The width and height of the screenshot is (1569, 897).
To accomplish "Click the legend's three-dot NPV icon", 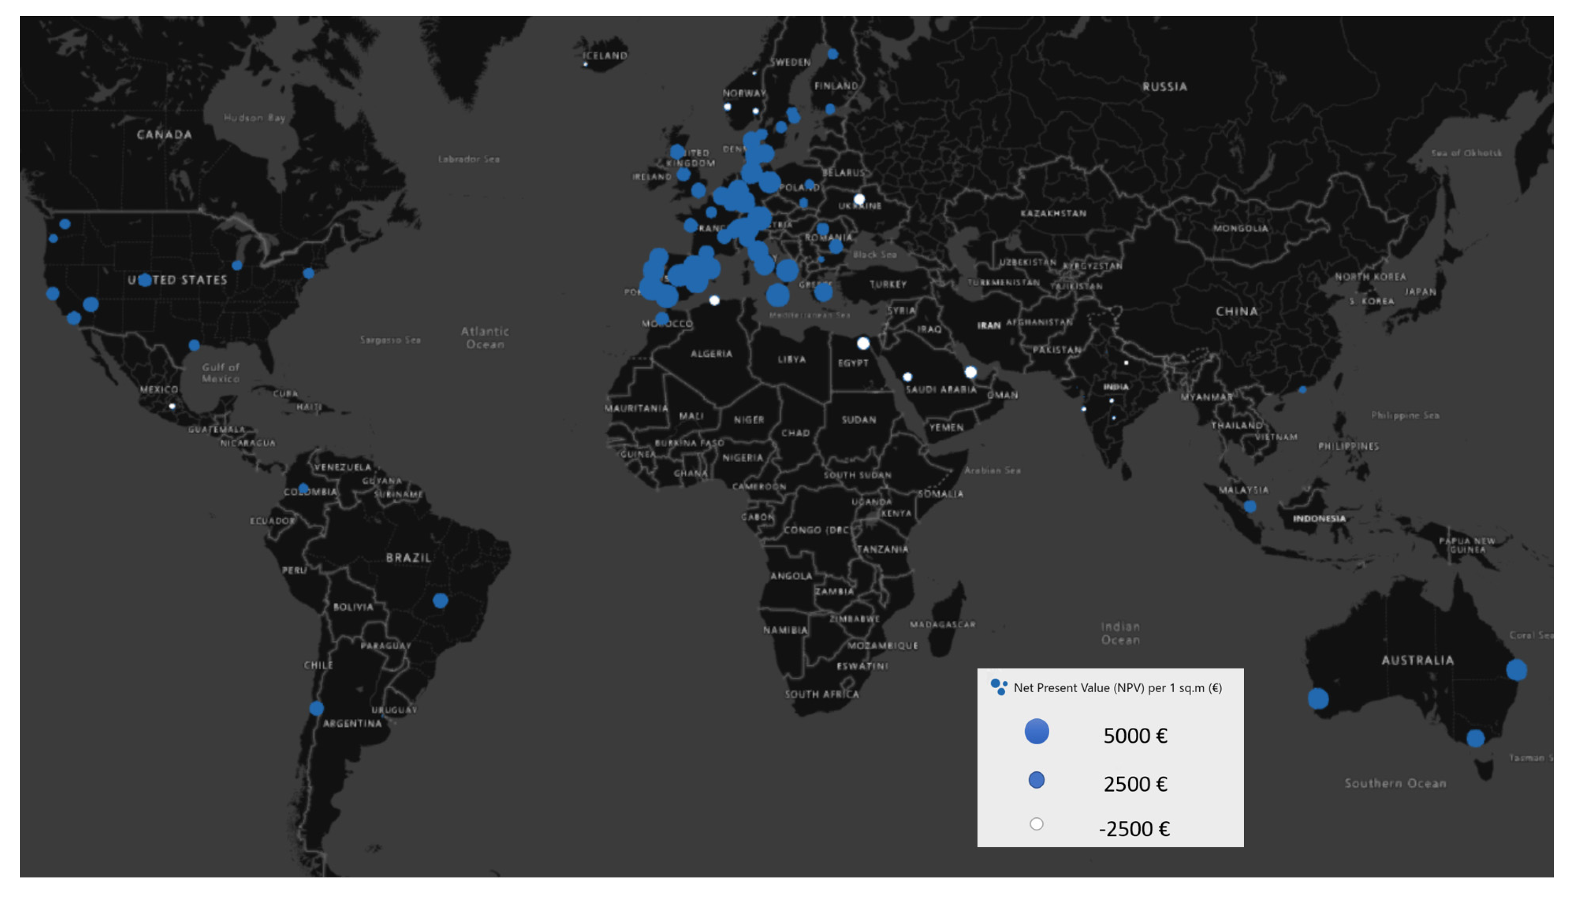I will [x=999, y=687].
